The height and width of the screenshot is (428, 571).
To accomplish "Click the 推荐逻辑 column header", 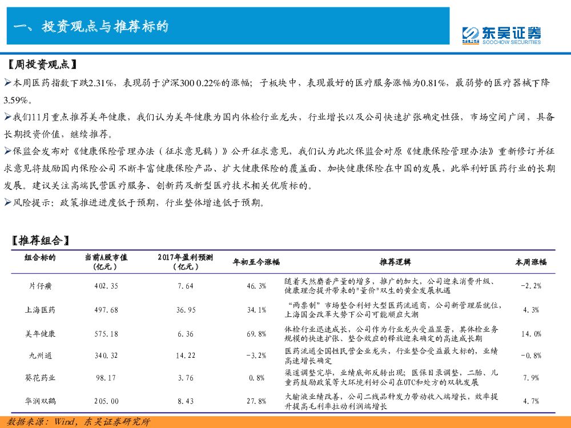I will (x=395, y=262).
